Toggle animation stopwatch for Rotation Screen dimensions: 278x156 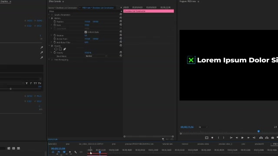click(55, 36)
